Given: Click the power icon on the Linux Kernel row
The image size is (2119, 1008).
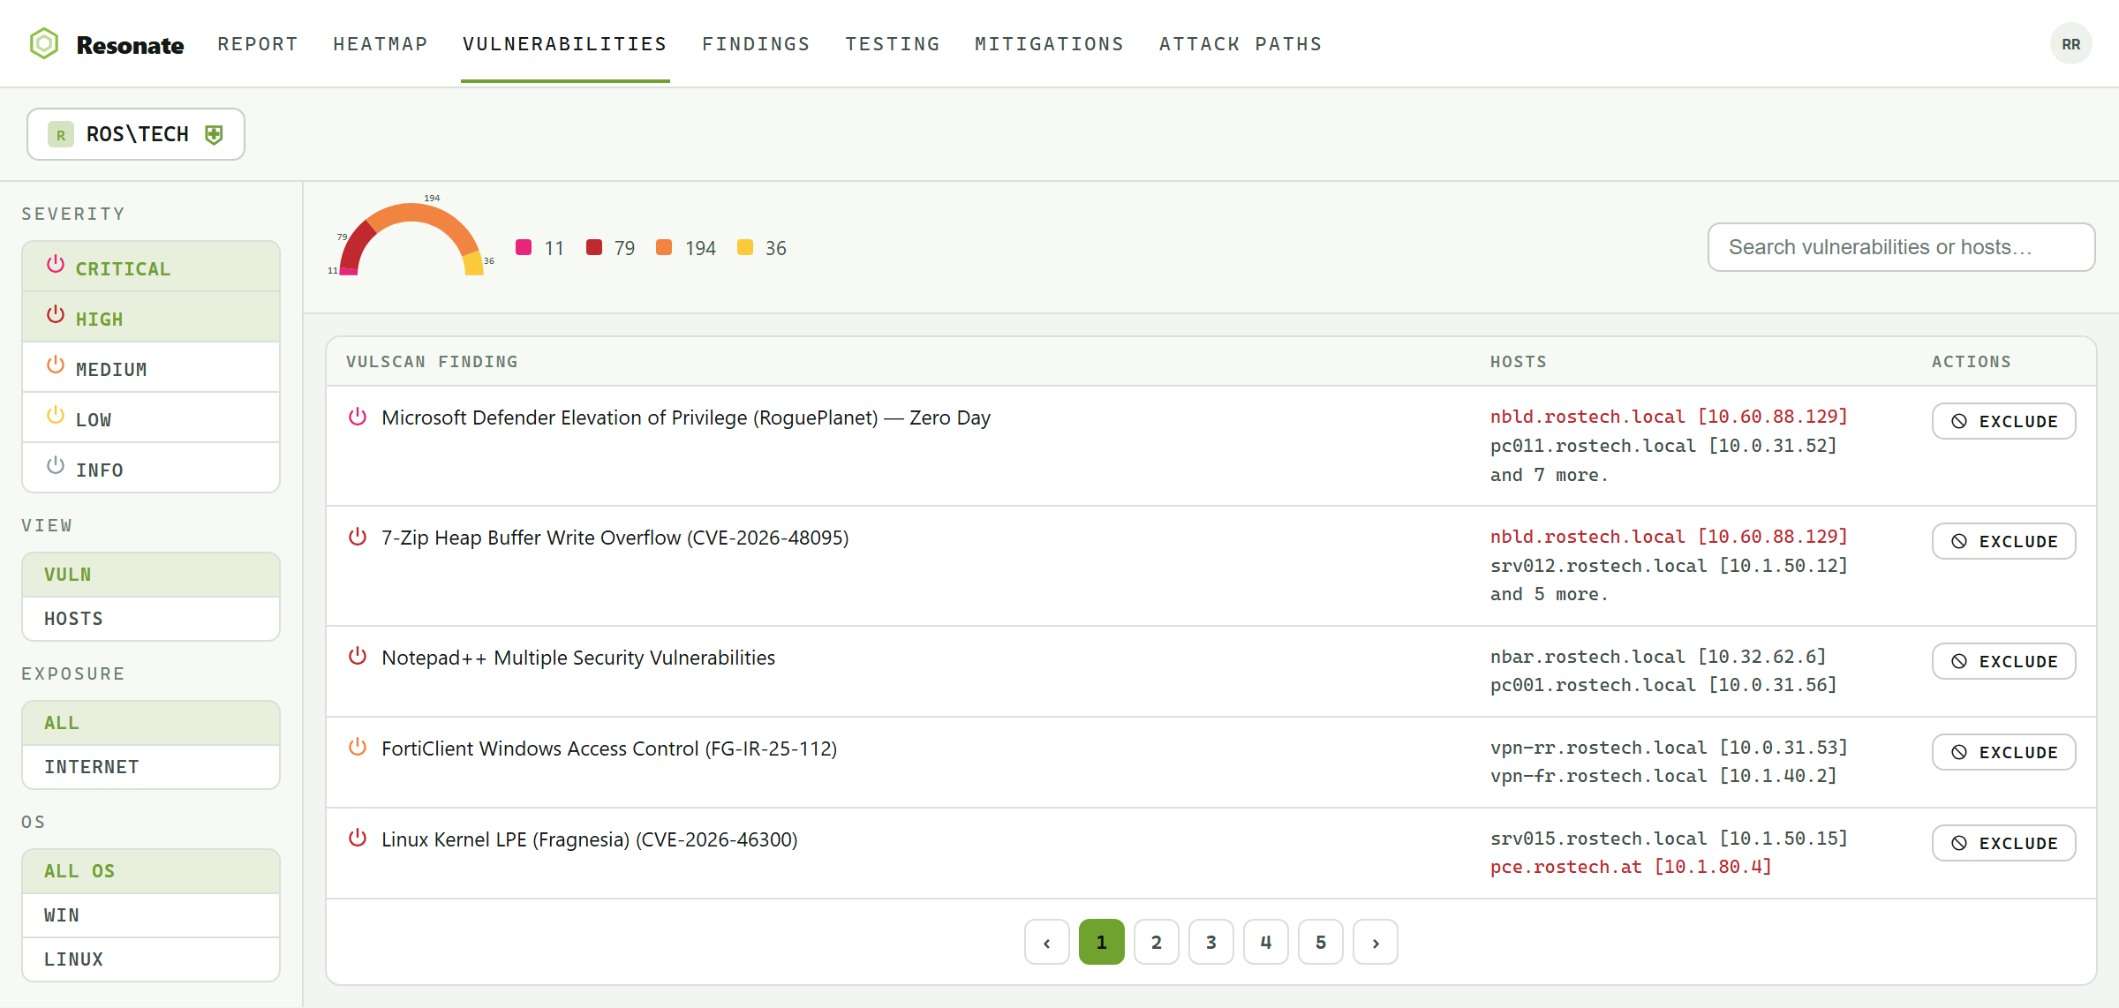Looking at the screenshot, I should coord(358,839).
